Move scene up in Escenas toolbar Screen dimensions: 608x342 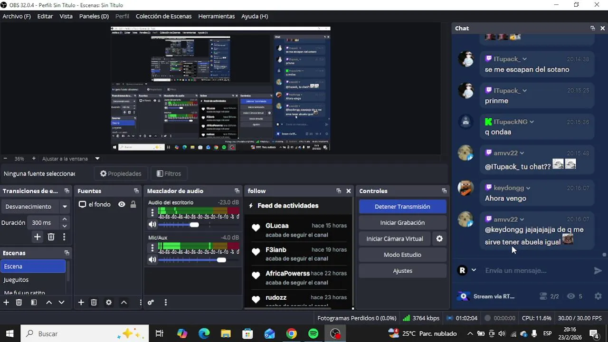pyautogui.click(x=49, y=303)
